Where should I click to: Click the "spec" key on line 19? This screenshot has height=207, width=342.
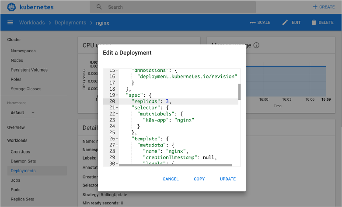pos(134,95)
